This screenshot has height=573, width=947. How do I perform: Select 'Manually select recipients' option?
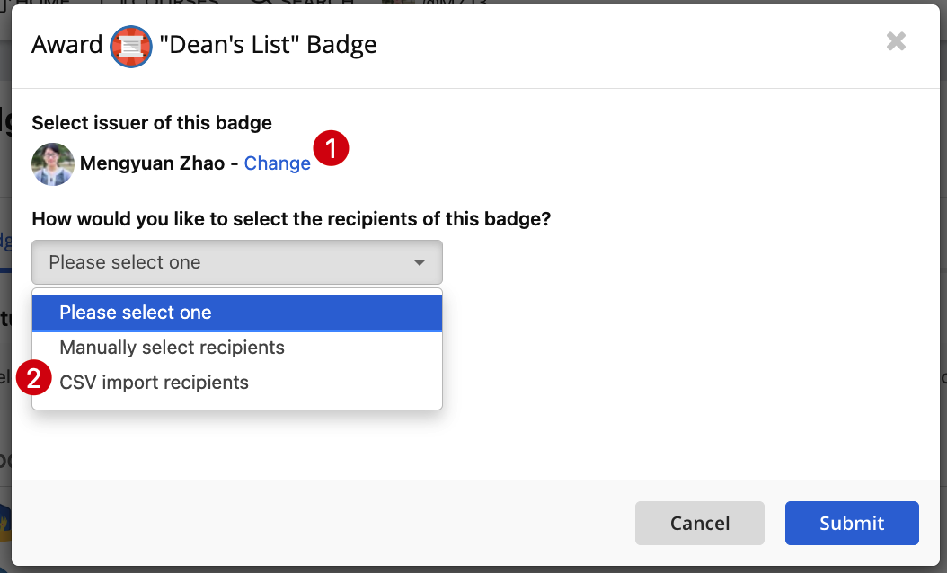coord(237,348)
